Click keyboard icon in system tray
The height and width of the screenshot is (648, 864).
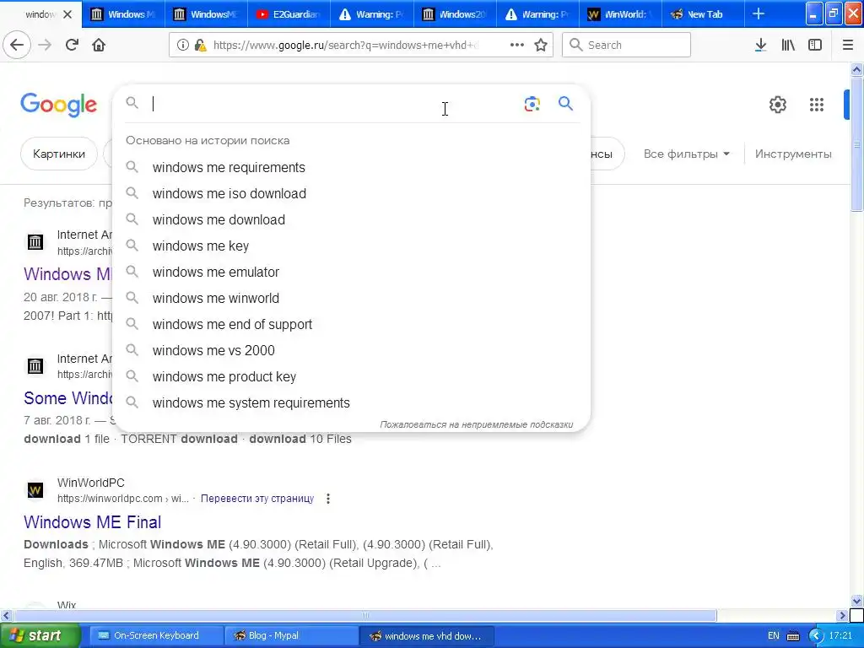coord(793,636)
